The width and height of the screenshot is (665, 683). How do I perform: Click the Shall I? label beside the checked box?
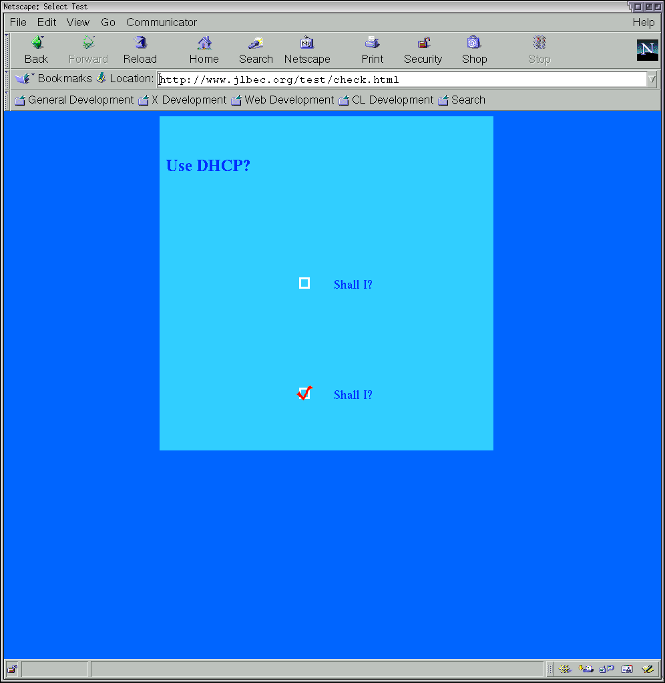[x=353, y=395]
